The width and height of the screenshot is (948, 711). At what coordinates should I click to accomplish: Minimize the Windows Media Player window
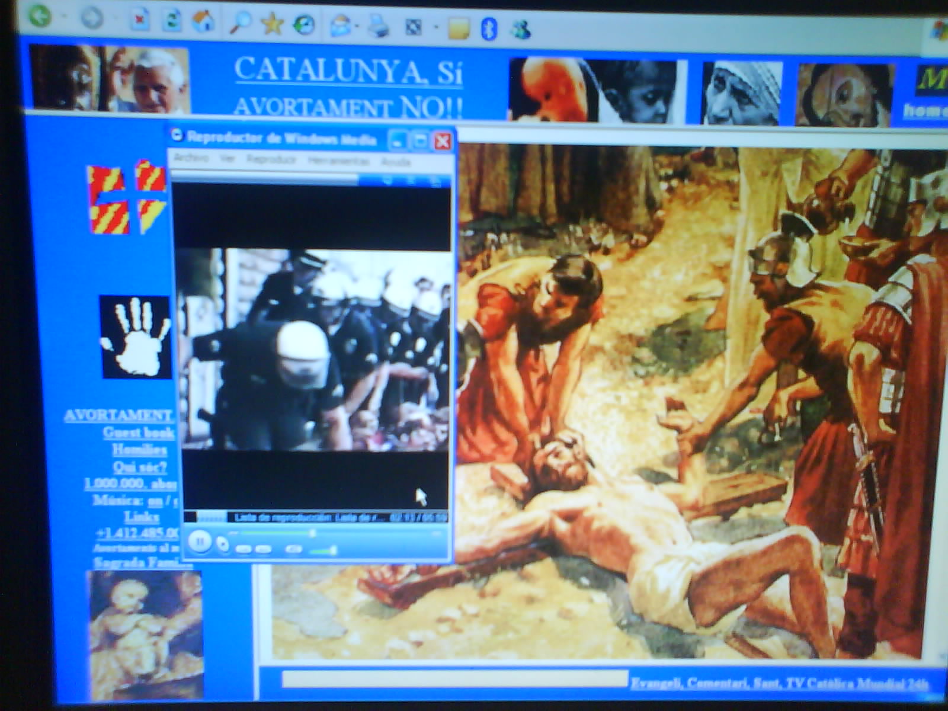pyautogui.click(x=398, y=141)
